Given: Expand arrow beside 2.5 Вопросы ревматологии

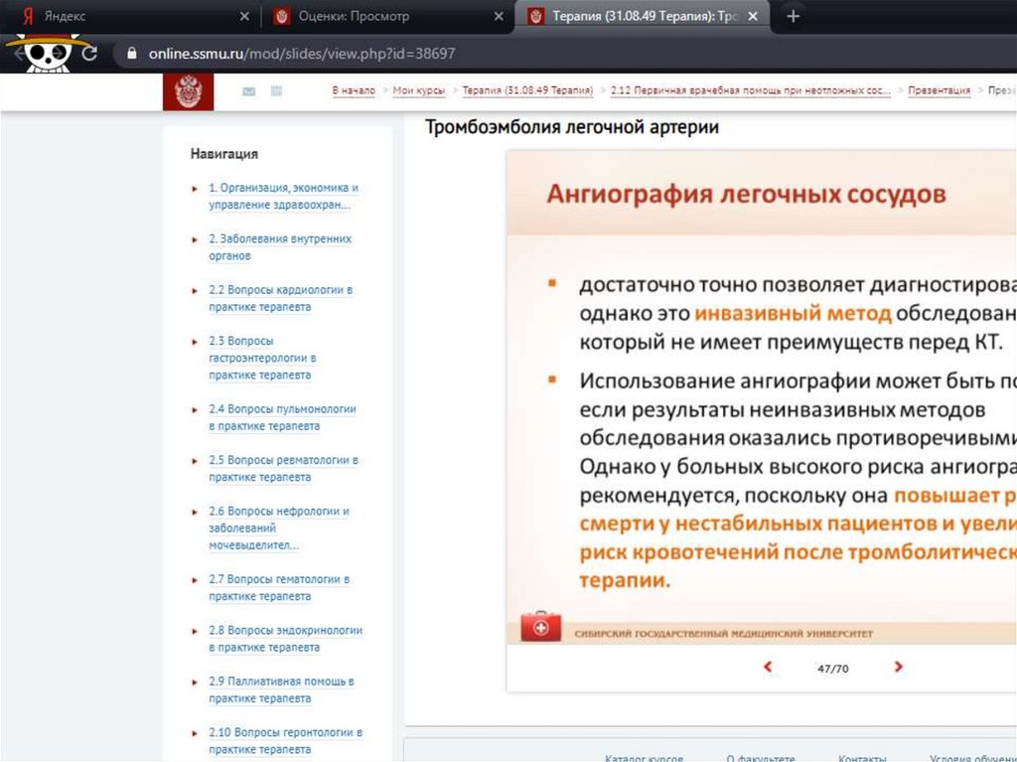Looking at the screenshot, I should (x=195, y=461).
